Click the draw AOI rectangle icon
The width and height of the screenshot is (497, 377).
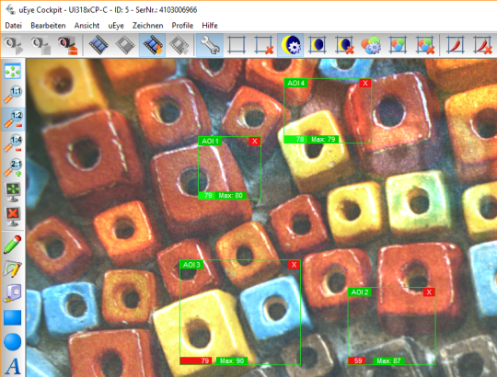tap(237, 45)
